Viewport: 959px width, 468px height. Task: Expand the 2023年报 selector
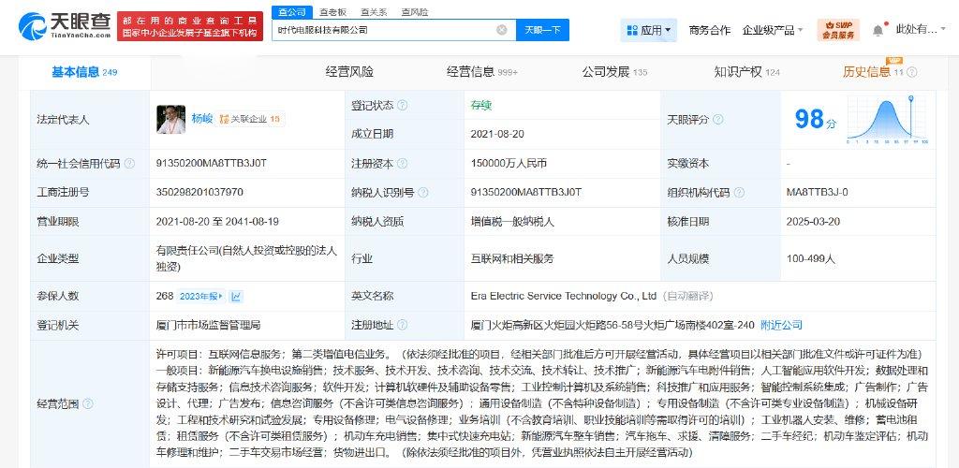click(x=202, y=297)
